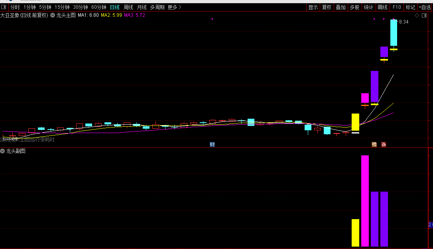433x249 pixels.
Task: Open the 多周期 option
Action: [157, 7]
